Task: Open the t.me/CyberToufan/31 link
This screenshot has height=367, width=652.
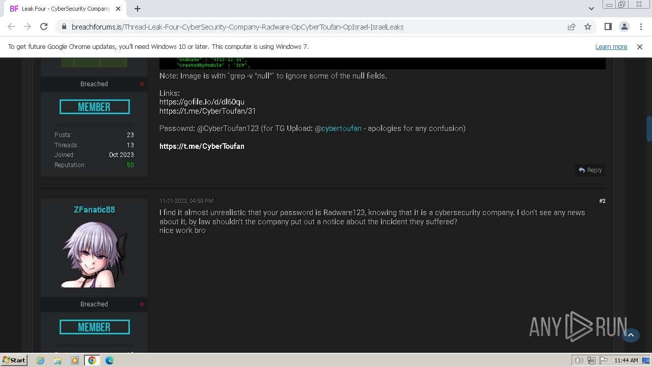Action: coord(207,111)
